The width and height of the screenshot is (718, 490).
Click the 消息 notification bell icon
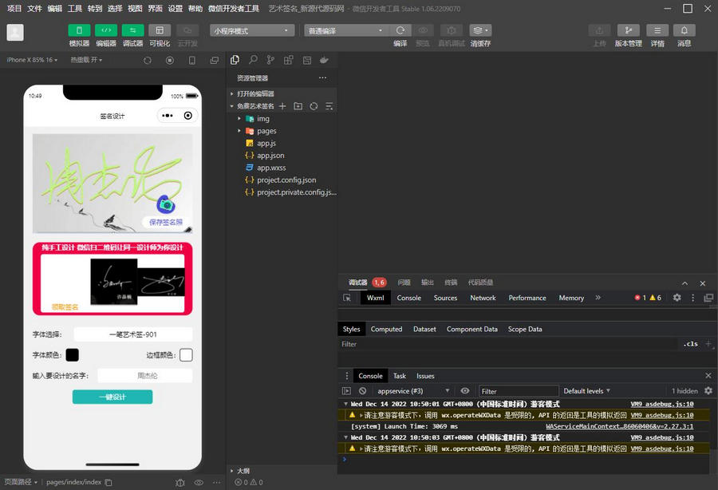[684, 30]
